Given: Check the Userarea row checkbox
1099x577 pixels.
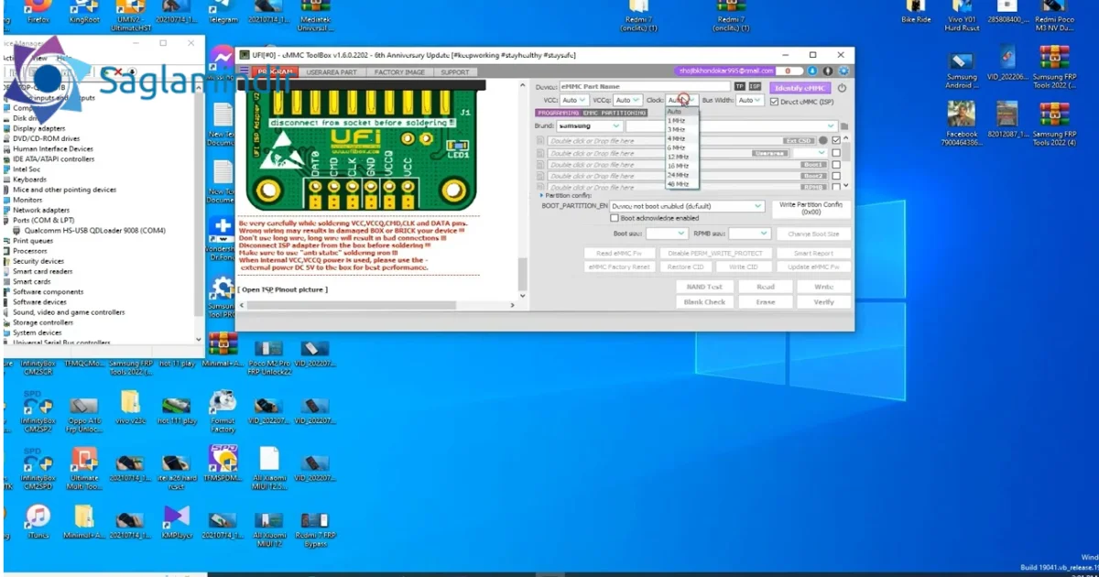Looking at the screenshot, I should tap(836, 153).
